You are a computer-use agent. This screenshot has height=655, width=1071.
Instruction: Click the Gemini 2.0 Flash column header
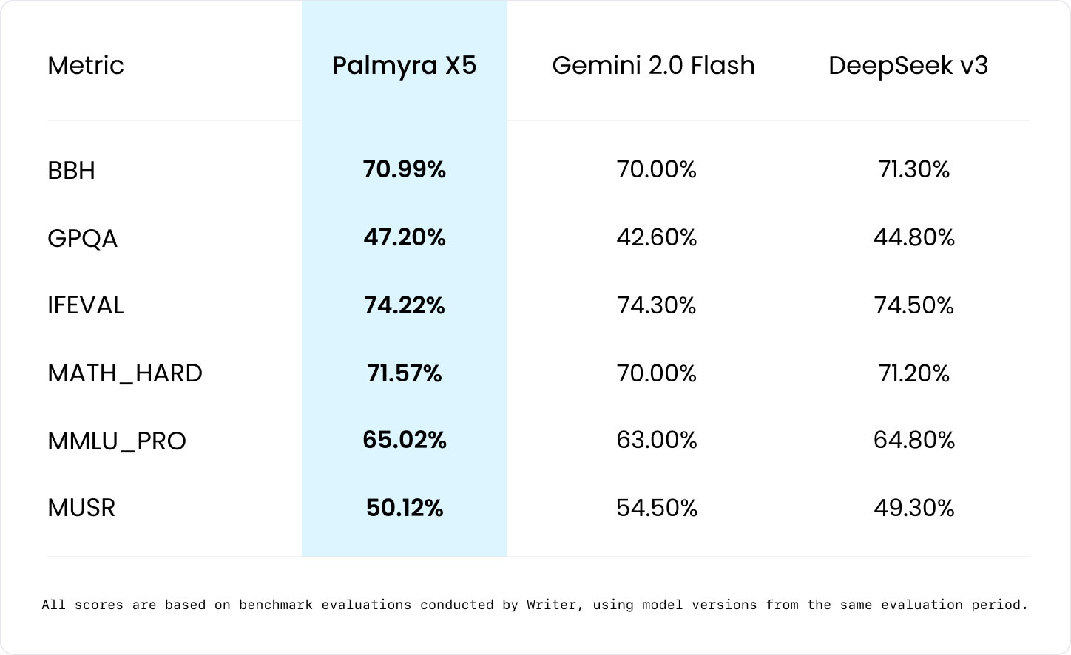pos(653,65)
